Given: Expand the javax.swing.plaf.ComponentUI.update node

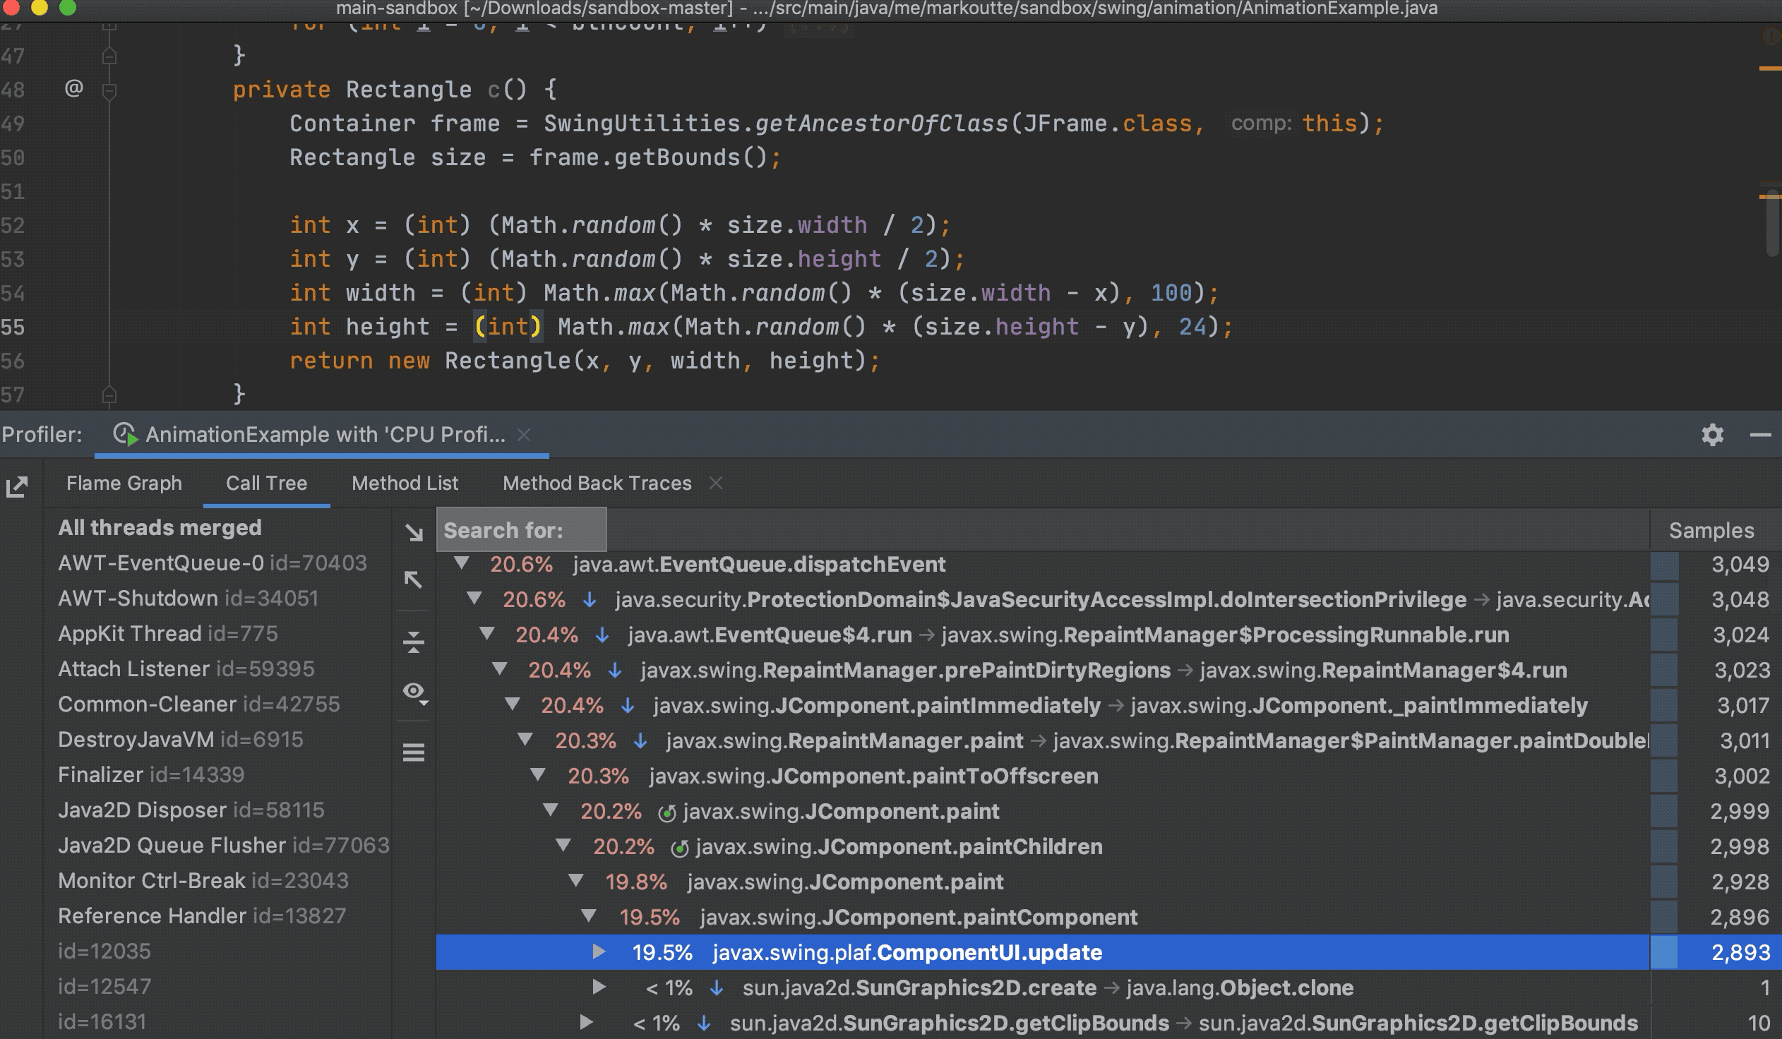Looking at the screenshot, I should pos(599,952).
